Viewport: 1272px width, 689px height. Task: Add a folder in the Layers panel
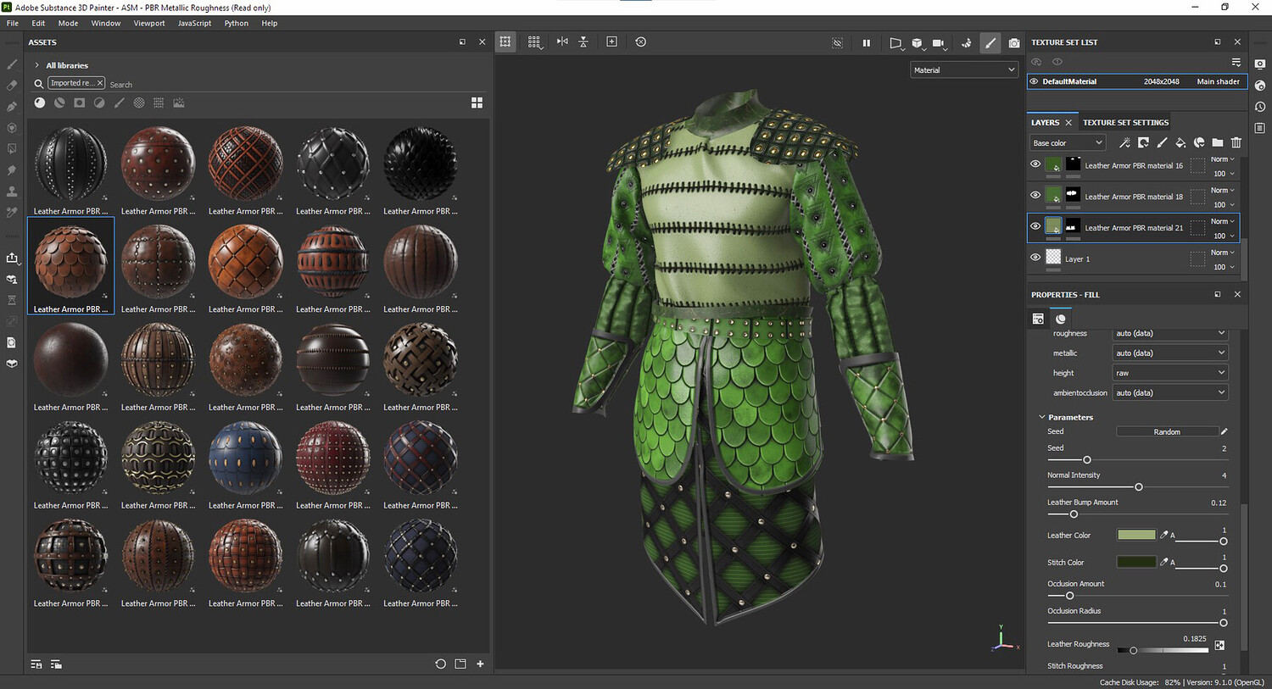pyautogui.click(x=1218, y=142)
